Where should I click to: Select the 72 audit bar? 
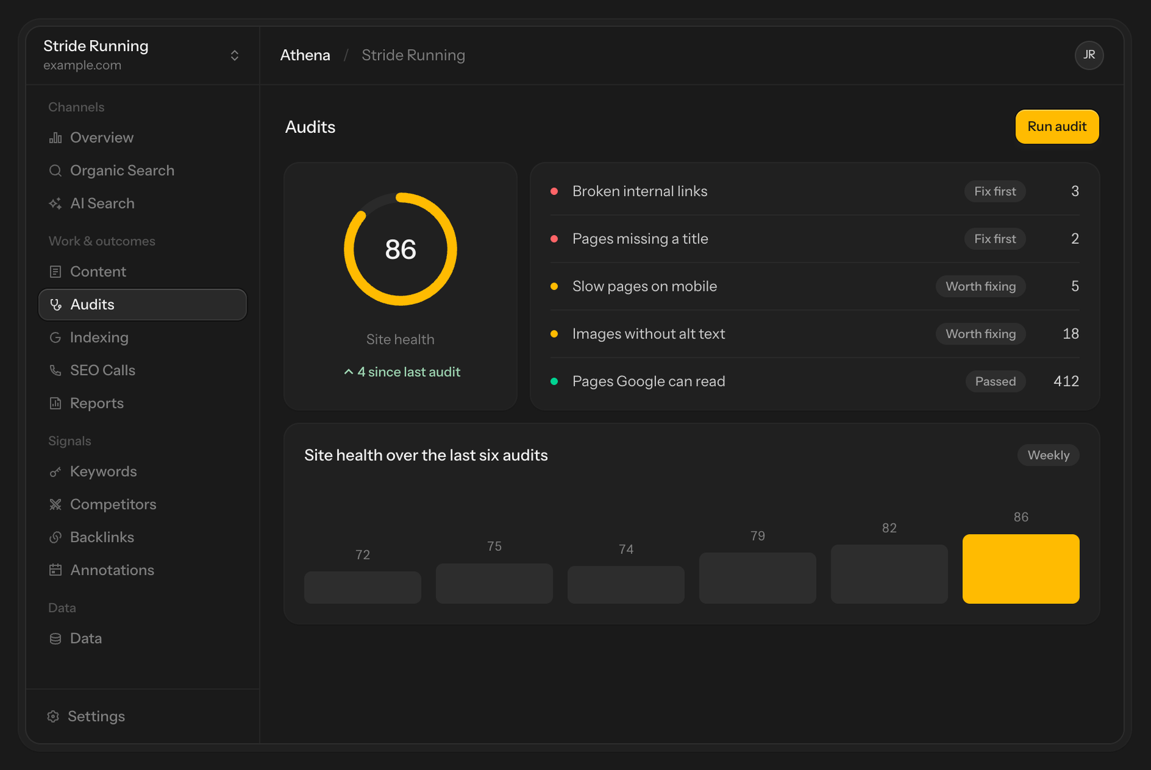pyautogui.click(x=363, y=587)
